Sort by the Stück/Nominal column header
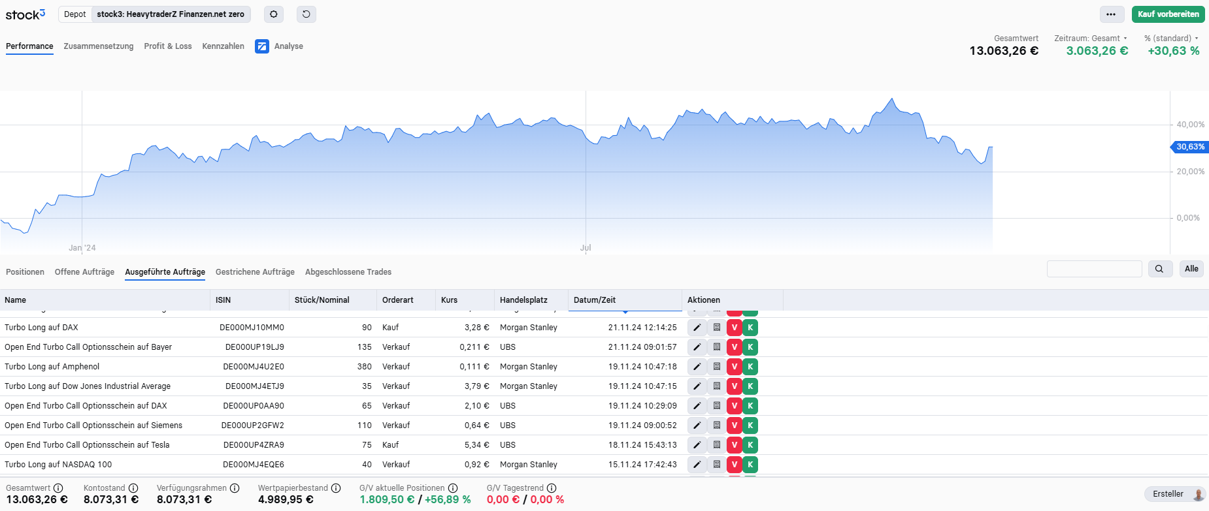The height and width of the screenshot is (511, 1209). click(x=333, y=300)
